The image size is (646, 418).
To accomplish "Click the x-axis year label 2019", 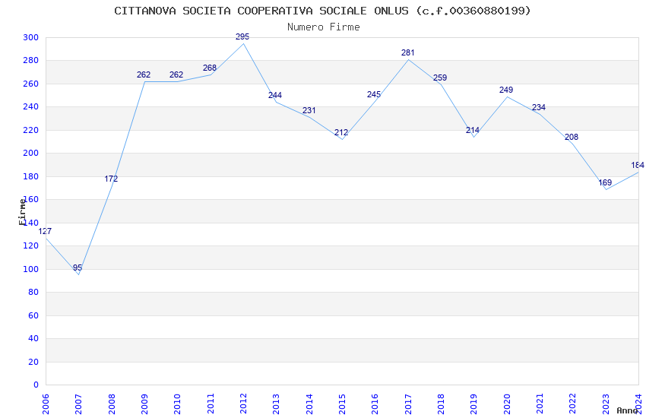I will pyautogui.click(x=473, y=404).
